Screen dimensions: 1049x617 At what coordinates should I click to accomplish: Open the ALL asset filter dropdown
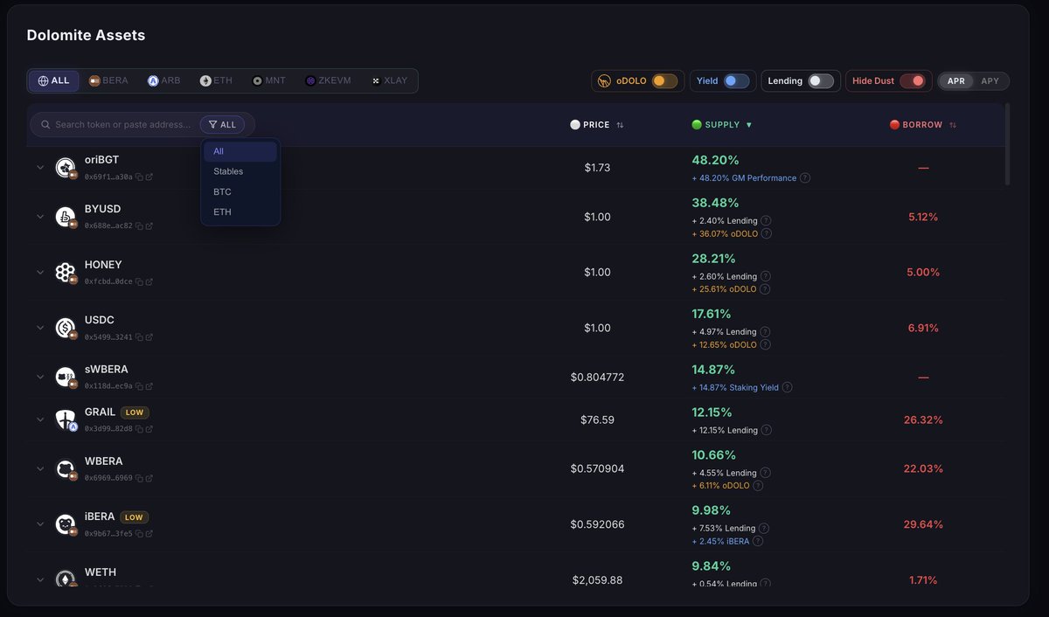[x=222, y=125]
